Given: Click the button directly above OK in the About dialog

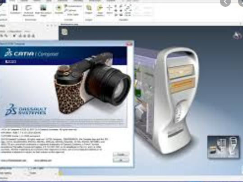Looking at the screenshot, I should click(x=121, y=154).
